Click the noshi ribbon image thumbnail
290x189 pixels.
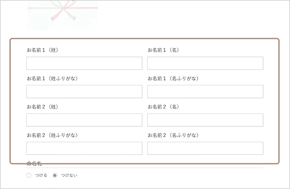click(63, 15)
